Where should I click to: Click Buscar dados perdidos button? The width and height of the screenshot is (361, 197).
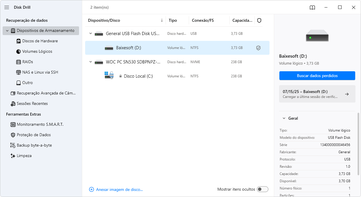pos(317,76)
